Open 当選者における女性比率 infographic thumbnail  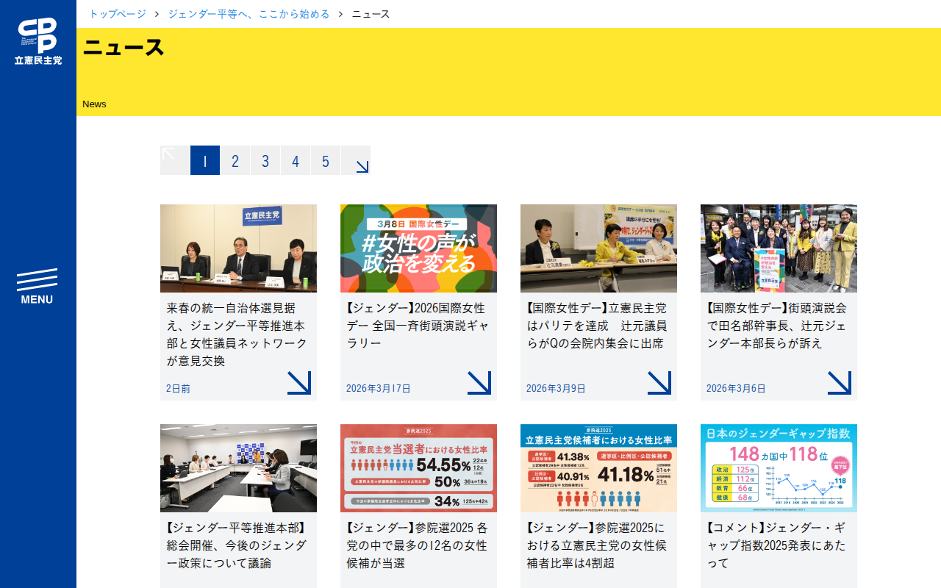418,468
